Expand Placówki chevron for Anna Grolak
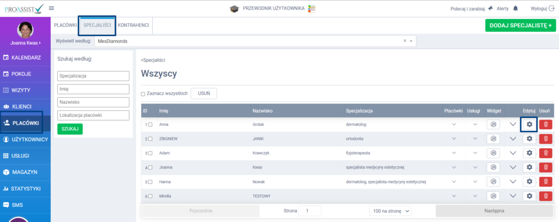The width and height of the screenshot is (559, 222). pos(453,124)
